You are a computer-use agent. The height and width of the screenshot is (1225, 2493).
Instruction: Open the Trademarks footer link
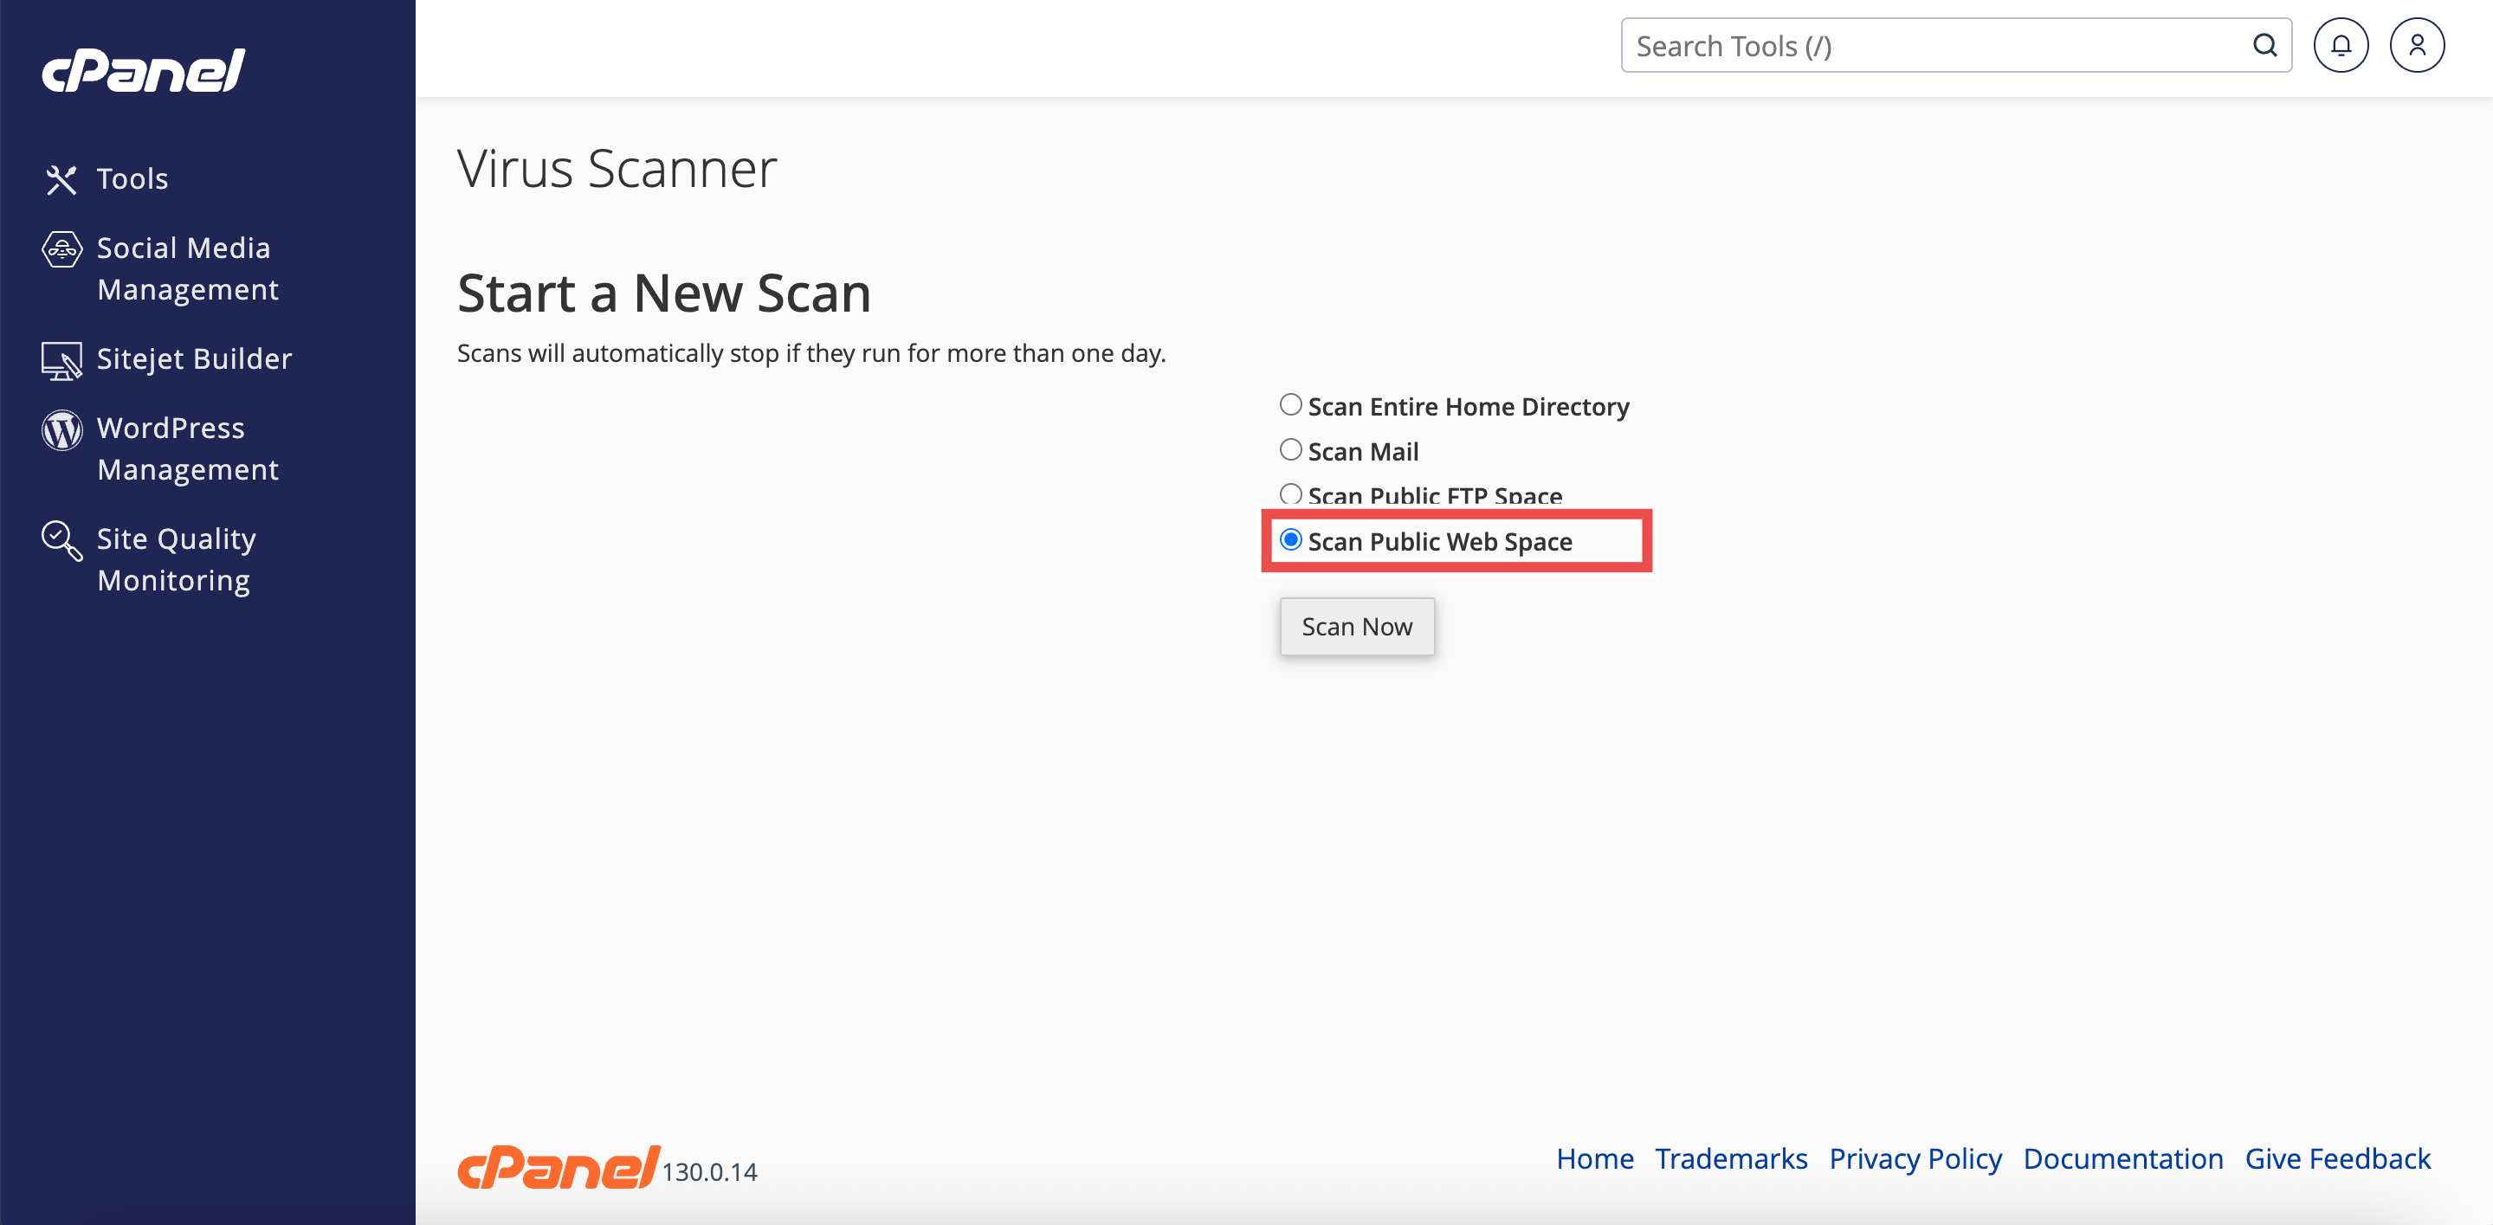tap(1730, 1158)
